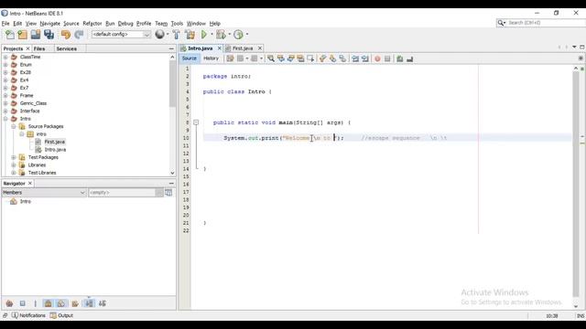The width and height of the screenshot is (586, 329).
Task: Click the Uncomment code icon
Action: [410, 58]
